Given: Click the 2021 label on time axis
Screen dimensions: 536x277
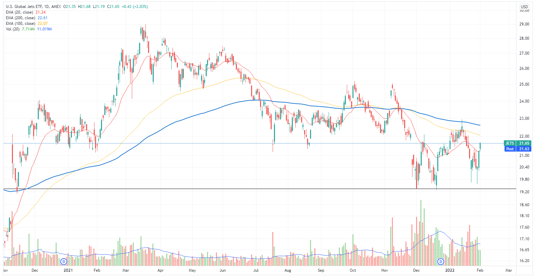Looking at the screenshot, I should [x=68, y=270].
